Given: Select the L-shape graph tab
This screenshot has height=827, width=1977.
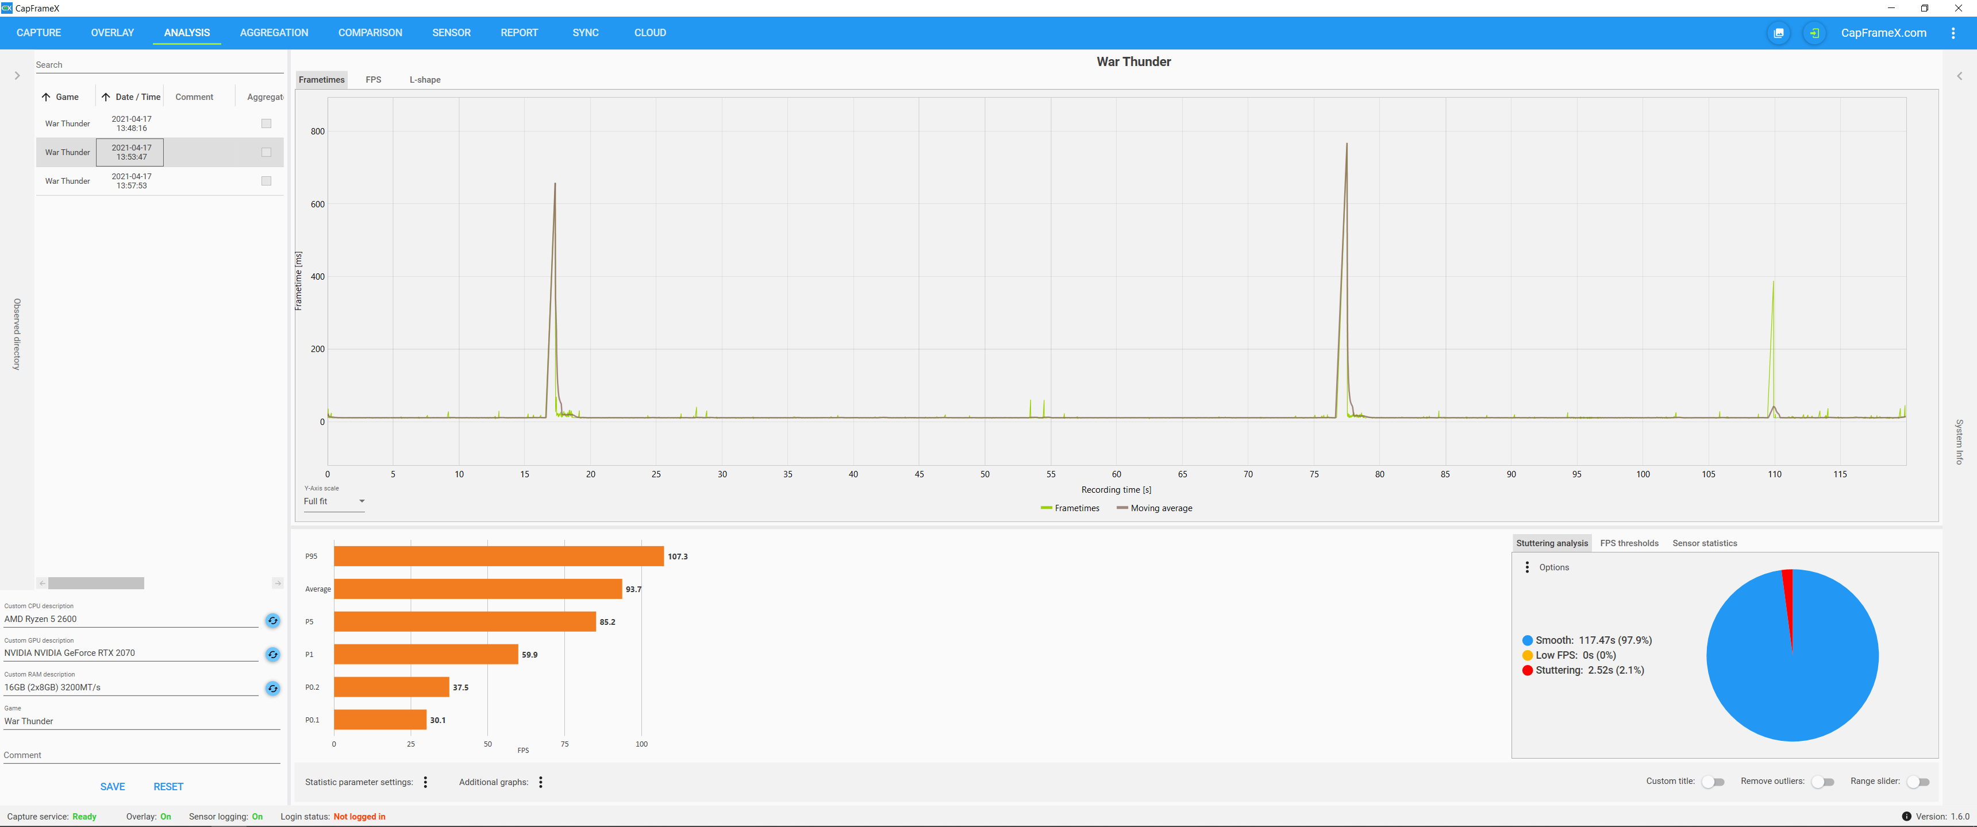Looking at the screenshot, I should click(x=424, y=80).
